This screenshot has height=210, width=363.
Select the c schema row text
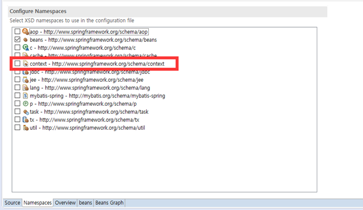[83, 48]
